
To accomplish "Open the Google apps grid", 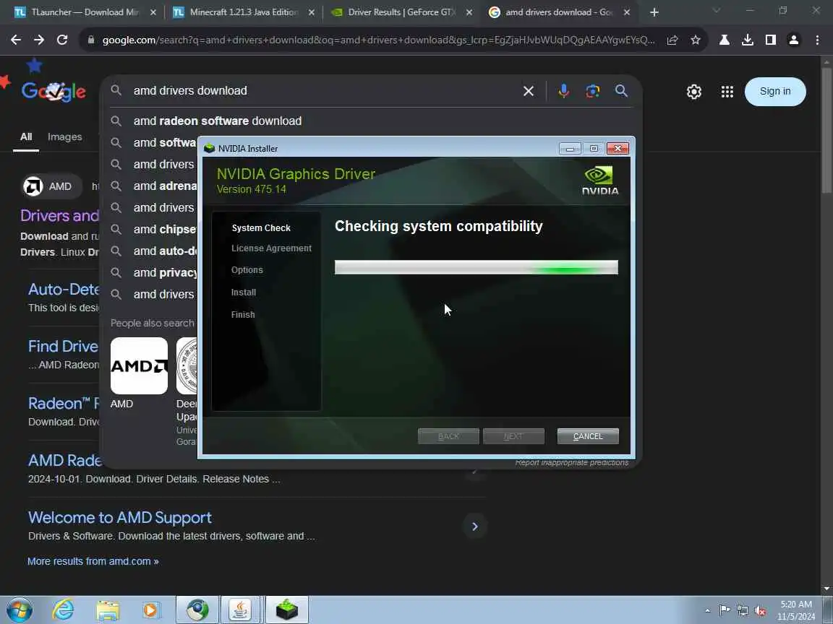I will tap(727, 92).
